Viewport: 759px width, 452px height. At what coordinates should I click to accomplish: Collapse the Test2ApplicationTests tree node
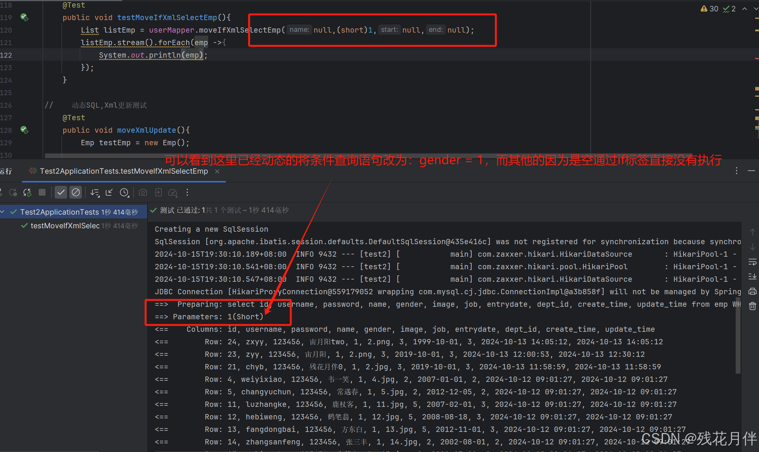3,212
